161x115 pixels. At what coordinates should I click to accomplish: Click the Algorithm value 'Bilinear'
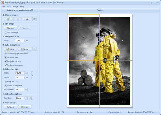20,98
